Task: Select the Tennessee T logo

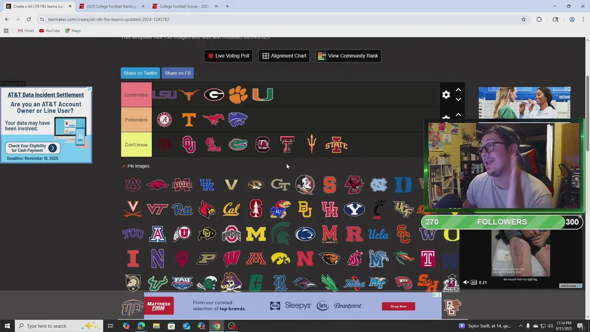Action: tap(189, 120)
